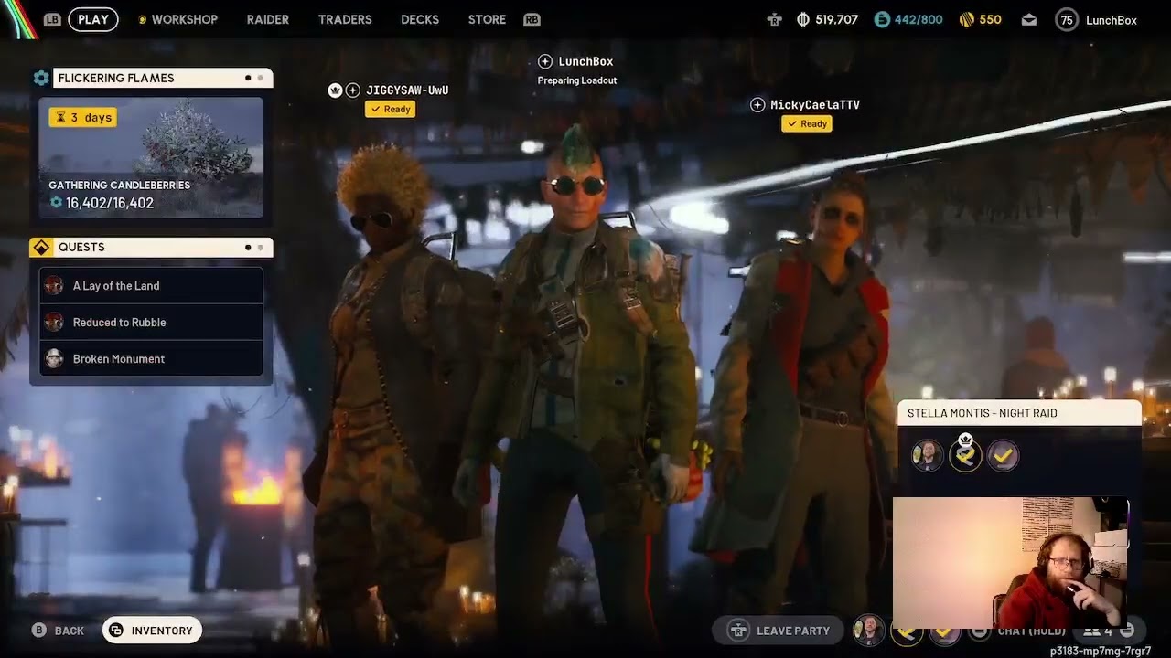Screen dimensions: 1171x658
Task: Click the Flickering Flames gear icon
Action: point(41,79)
